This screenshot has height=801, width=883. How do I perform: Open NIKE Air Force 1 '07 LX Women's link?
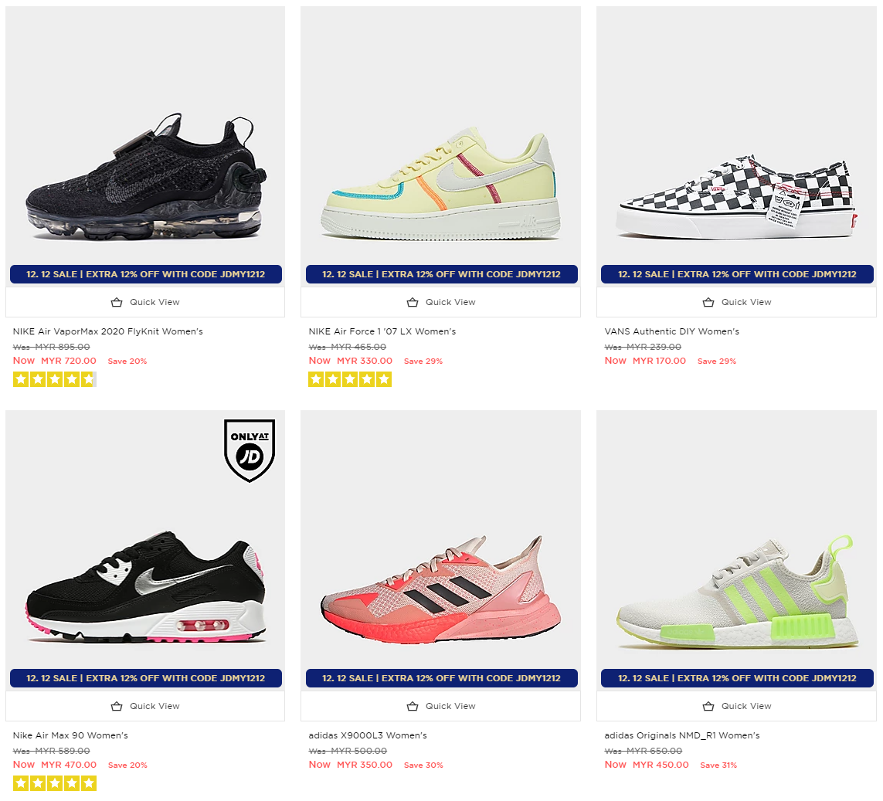[x=382, y=331]
